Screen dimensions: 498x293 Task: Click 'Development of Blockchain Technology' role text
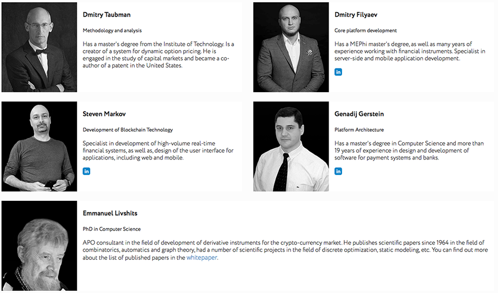pyautogui.click(x=128, y=130)
